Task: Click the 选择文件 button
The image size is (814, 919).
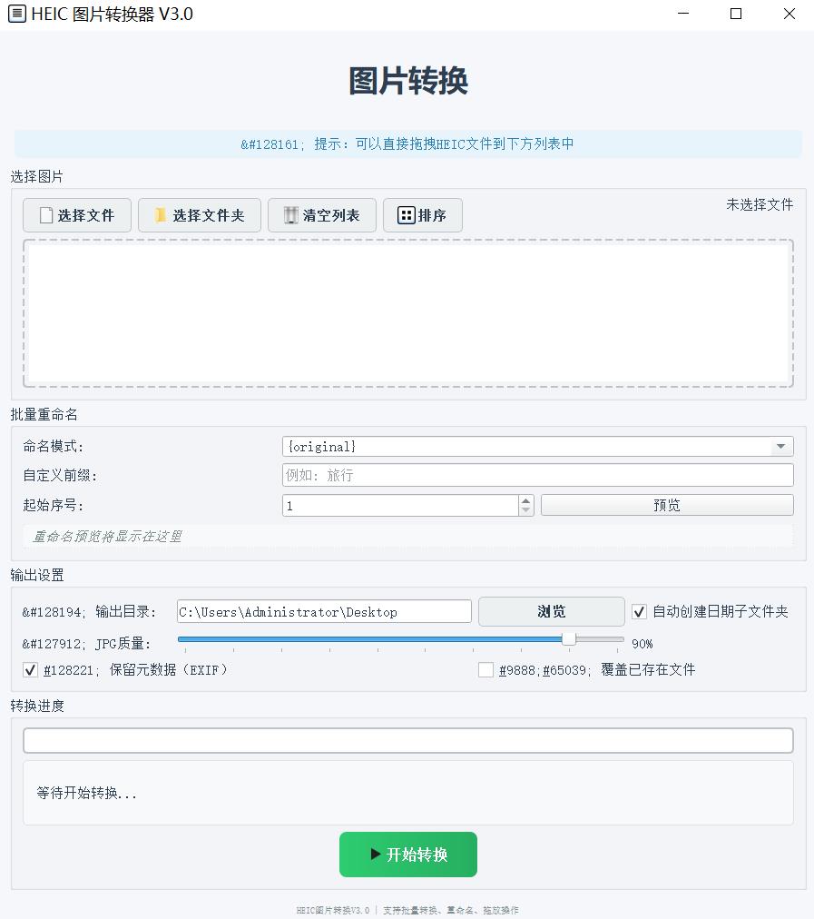Action: coord(77,215)
